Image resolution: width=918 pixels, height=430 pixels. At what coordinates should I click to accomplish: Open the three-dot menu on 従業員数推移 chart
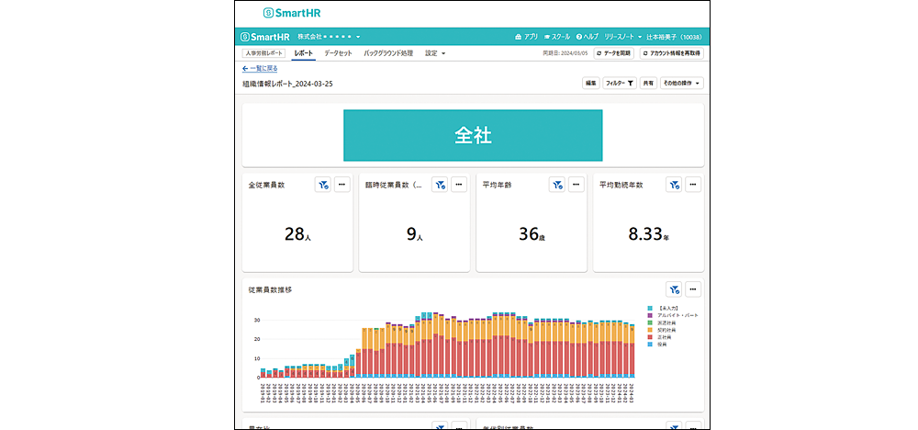[x=693, y=289]
